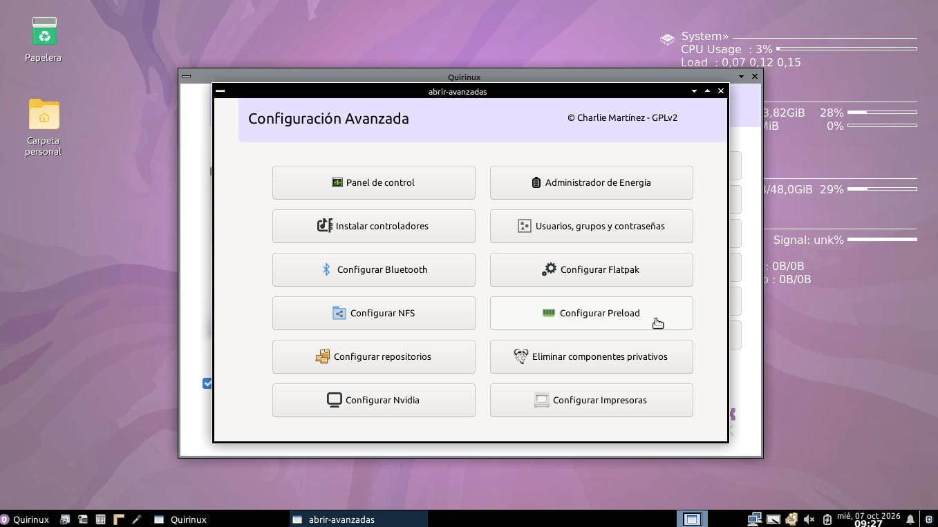Open the clock showing 09:27
938x527 pixels.
pos(868,519)
